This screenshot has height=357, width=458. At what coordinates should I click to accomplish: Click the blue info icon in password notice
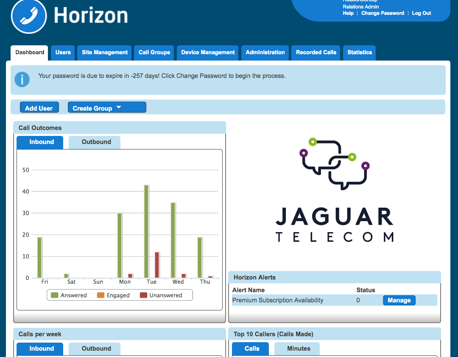[22, 79]
